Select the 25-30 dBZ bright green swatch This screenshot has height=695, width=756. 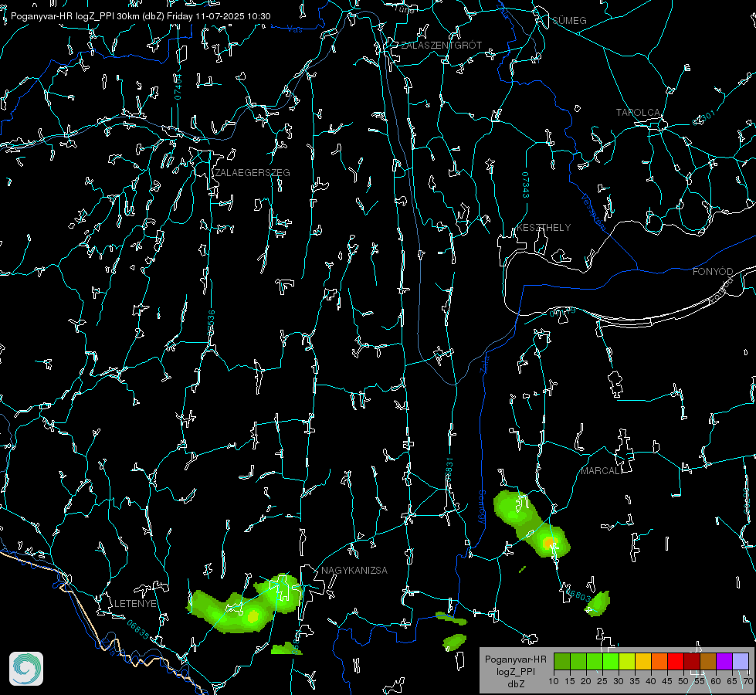(611, 661)
